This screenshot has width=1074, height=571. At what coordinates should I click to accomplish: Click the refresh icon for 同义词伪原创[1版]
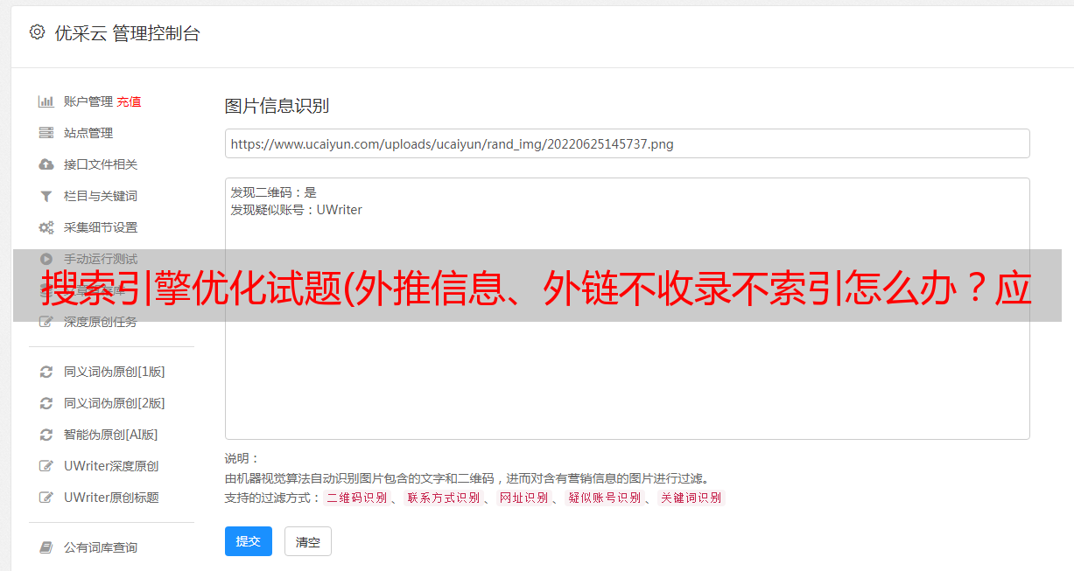point(46,372)
